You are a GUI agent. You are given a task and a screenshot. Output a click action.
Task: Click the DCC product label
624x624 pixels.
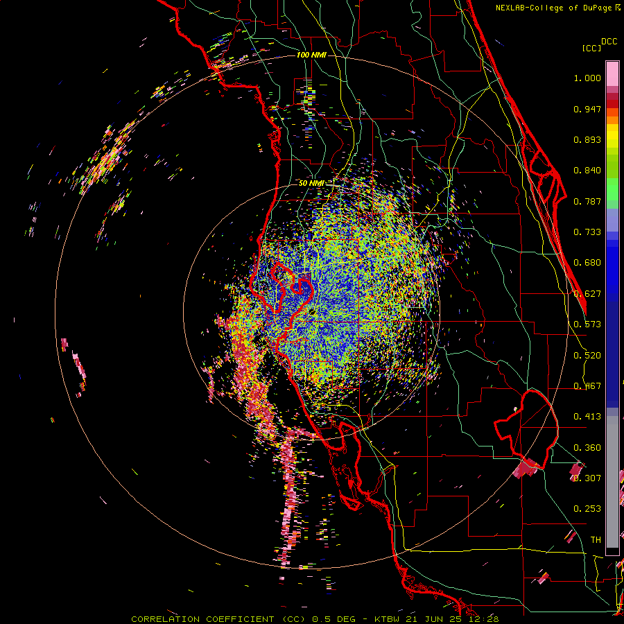[609, 42]
